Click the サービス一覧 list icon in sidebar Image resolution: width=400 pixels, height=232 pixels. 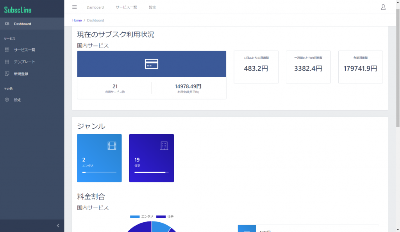[x=7, y=50]
